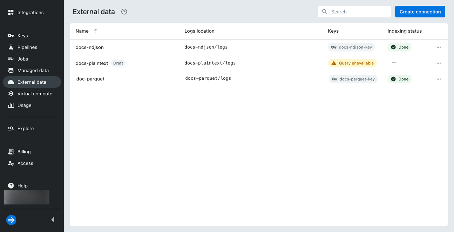Click docs-ndjson/logs location text
Image resolution: width=454 pixels, height=232 pixels.
[x=206, y=47]
